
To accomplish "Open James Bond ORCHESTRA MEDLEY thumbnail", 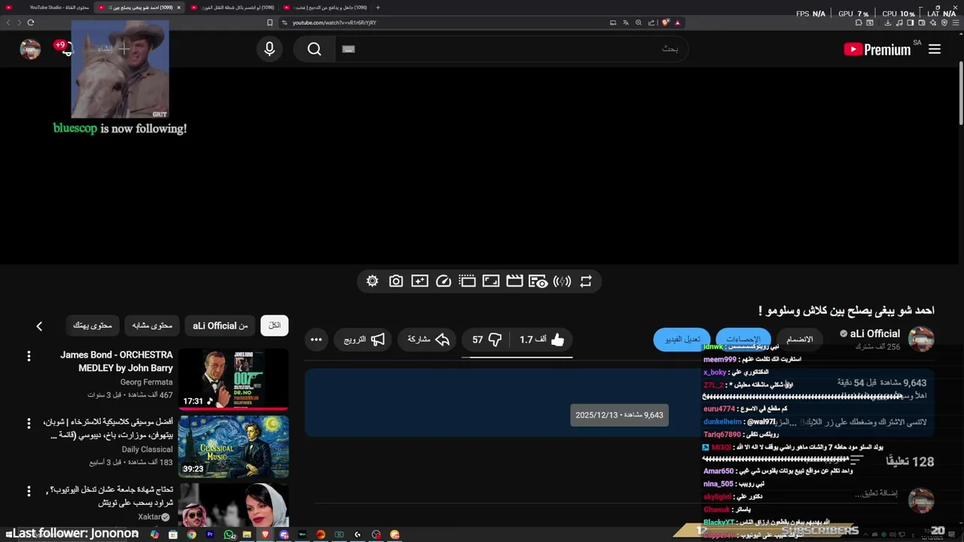I will (x=233, y=379).
